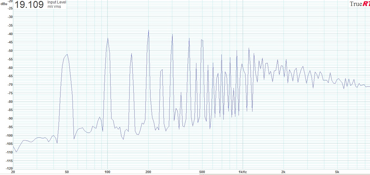Click the dBu axis unit label
Image resolution: width=370 pixels, height=175 pixels.
click(4, 4)
